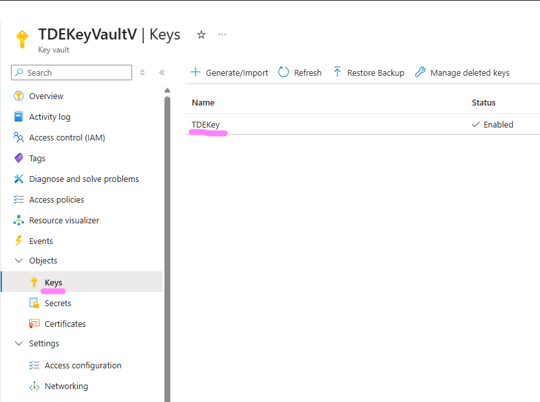Click the Refresh circular arrow icon
This screenshot has height=402, width=540.
[284, 73]
